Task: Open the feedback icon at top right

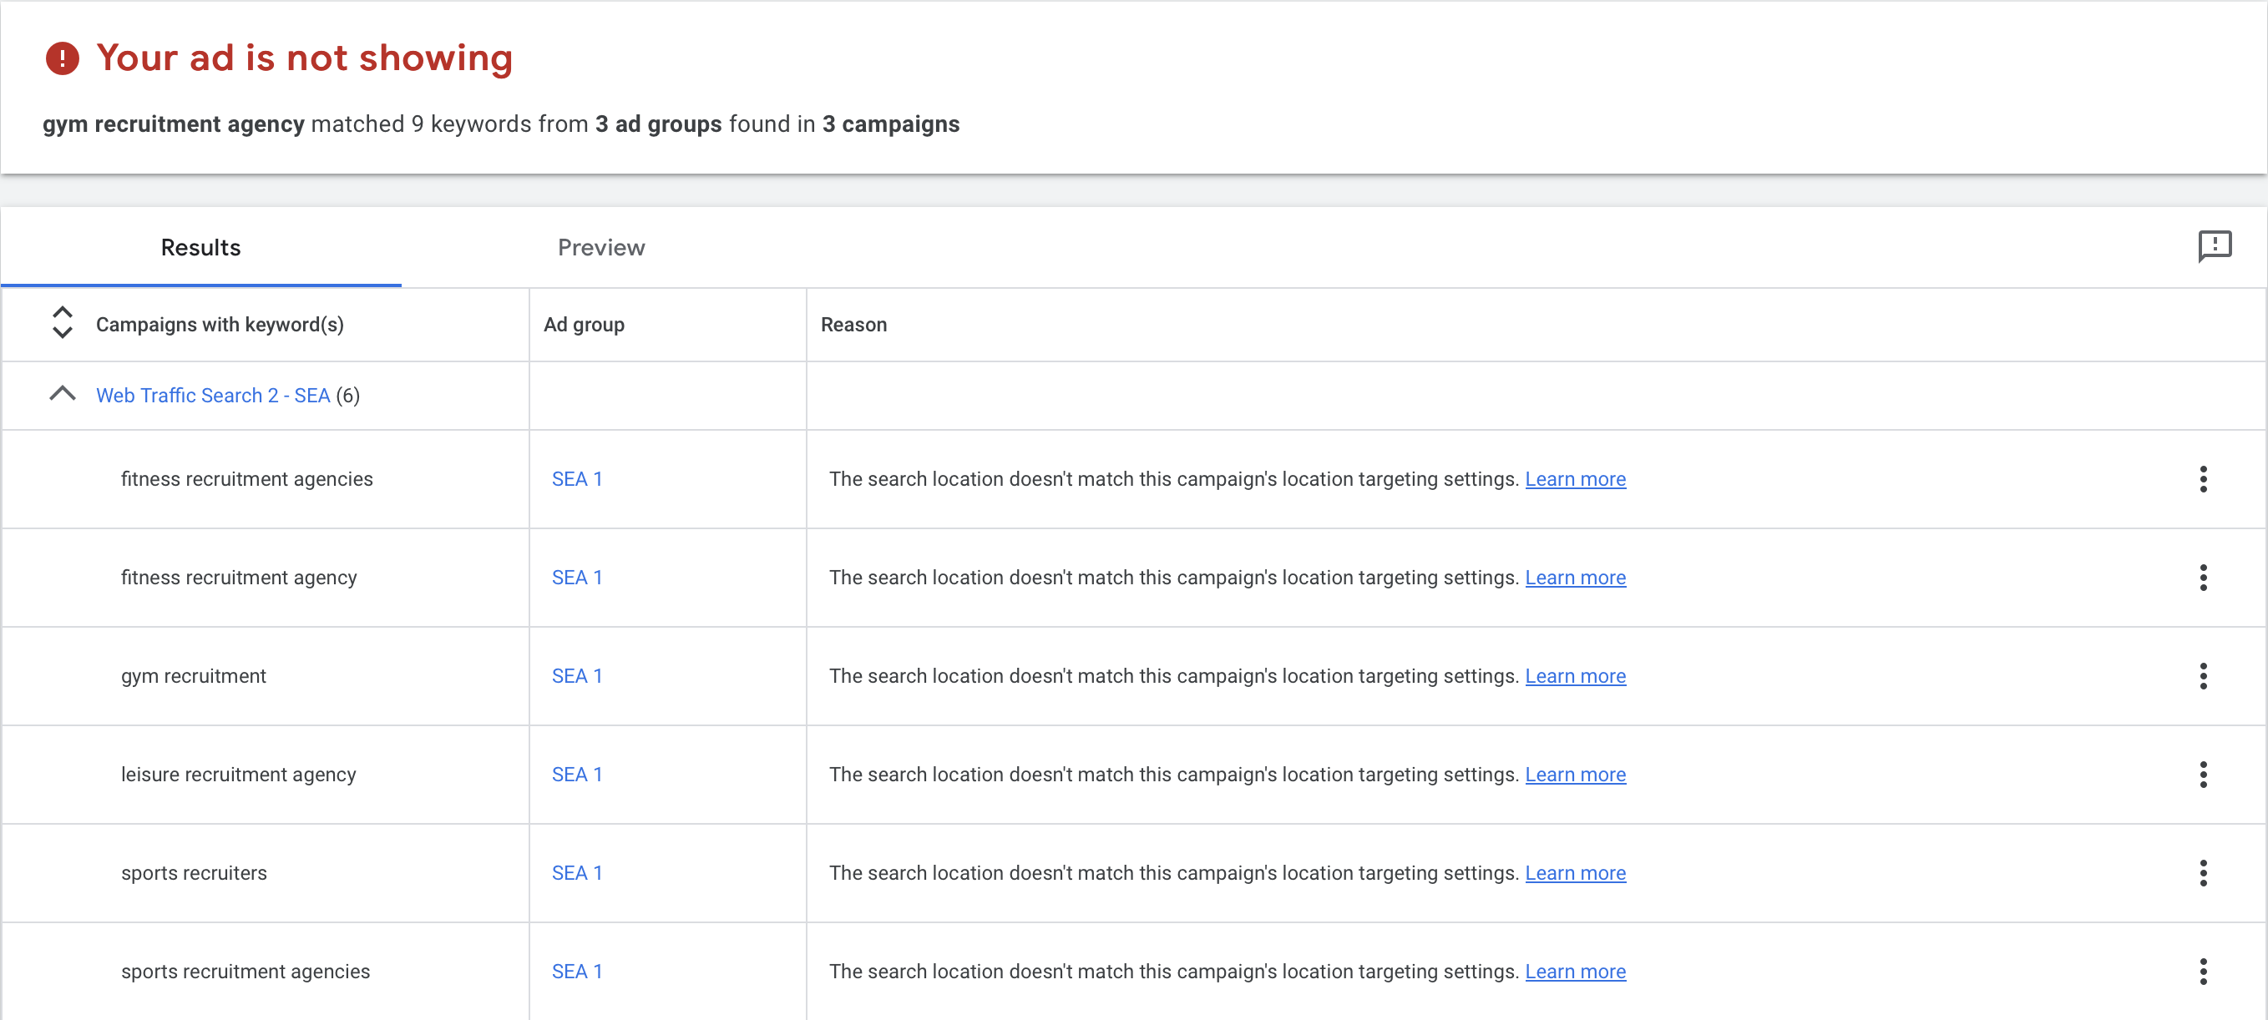Action: pos(2214,246)
